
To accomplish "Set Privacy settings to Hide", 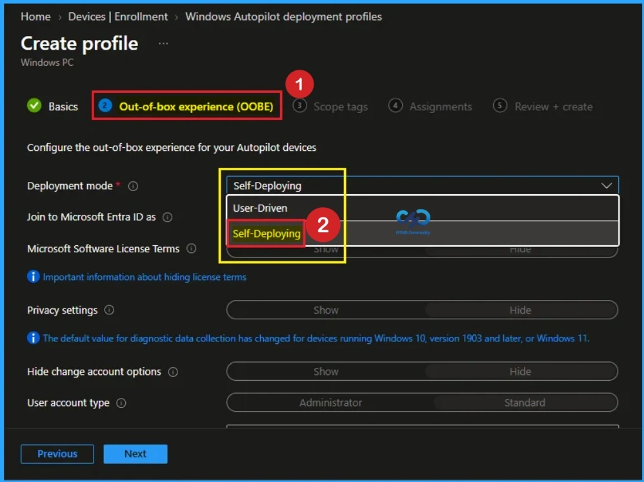I will [x=520, y=310].
